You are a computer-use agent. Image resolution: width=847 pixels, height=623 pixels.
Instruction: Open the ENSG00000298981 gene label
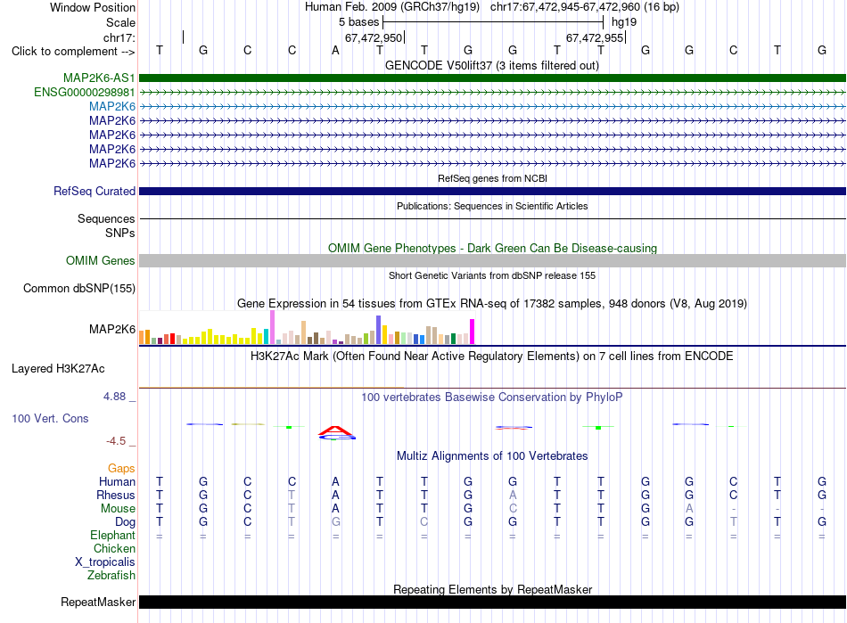point(85,93)
